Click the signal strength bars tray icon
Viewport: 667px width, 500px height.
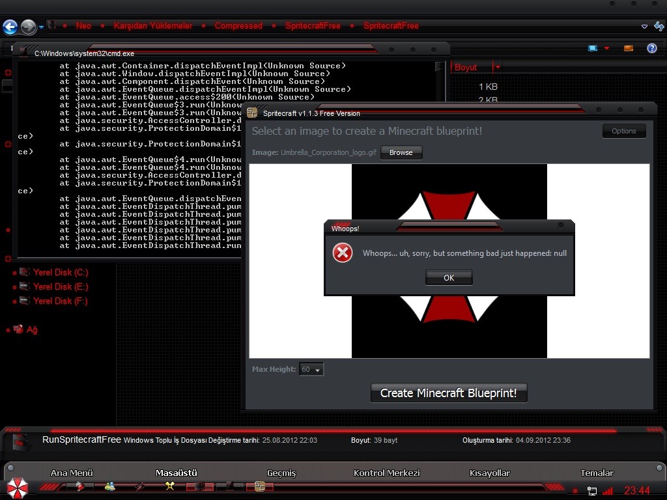(x=608, y=491)
